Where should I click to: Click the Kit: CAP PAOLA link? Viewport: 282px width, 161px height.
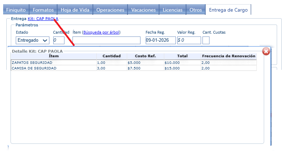click(43, 19)
